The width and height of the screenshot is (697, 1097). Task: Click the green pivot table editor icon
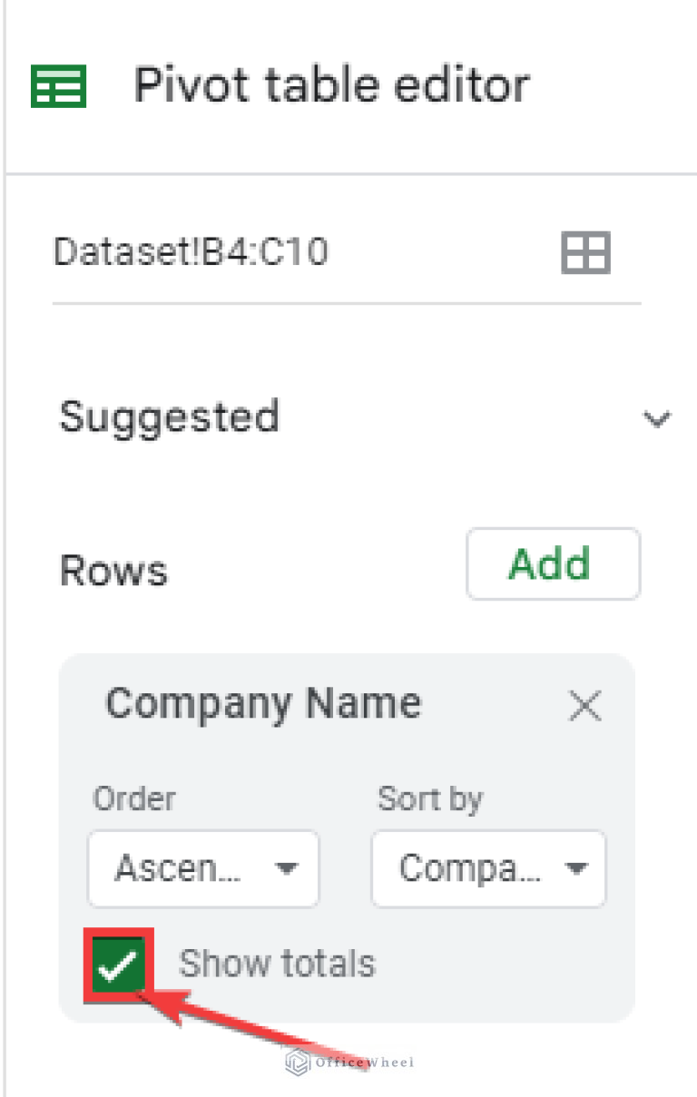[x=56, y=84]
